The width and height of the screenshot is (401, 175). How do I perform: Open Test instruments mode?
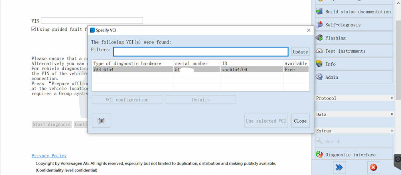[354, 51]
